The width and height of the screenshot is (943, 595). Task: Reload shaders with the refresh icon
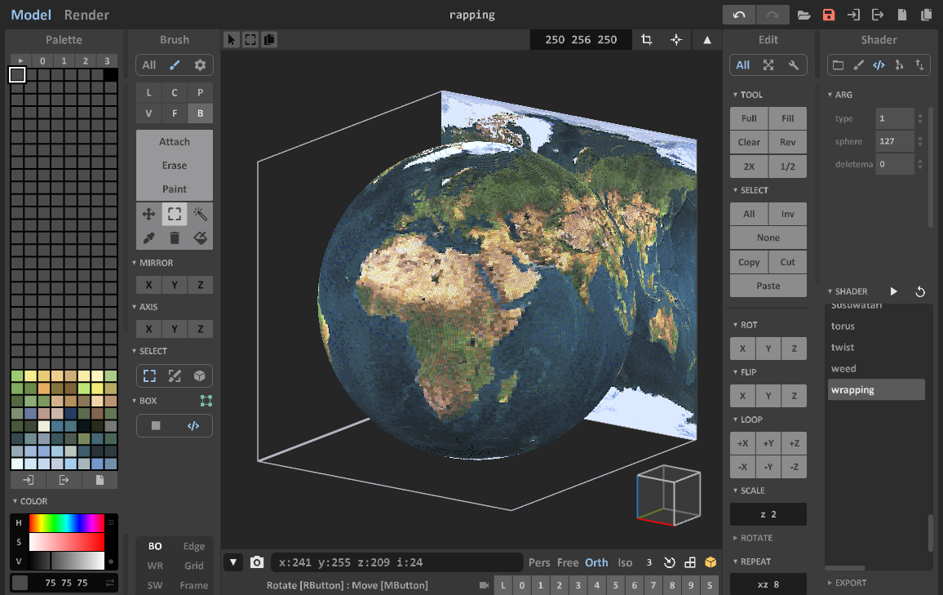920,291
